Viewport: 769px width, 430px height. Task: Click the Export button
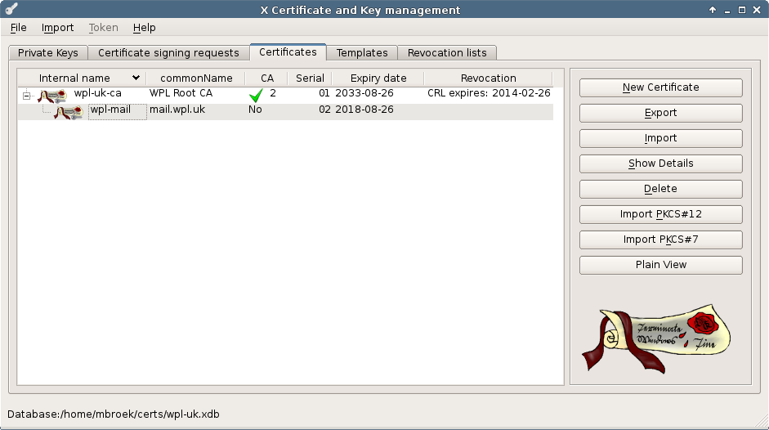[660, 113]
